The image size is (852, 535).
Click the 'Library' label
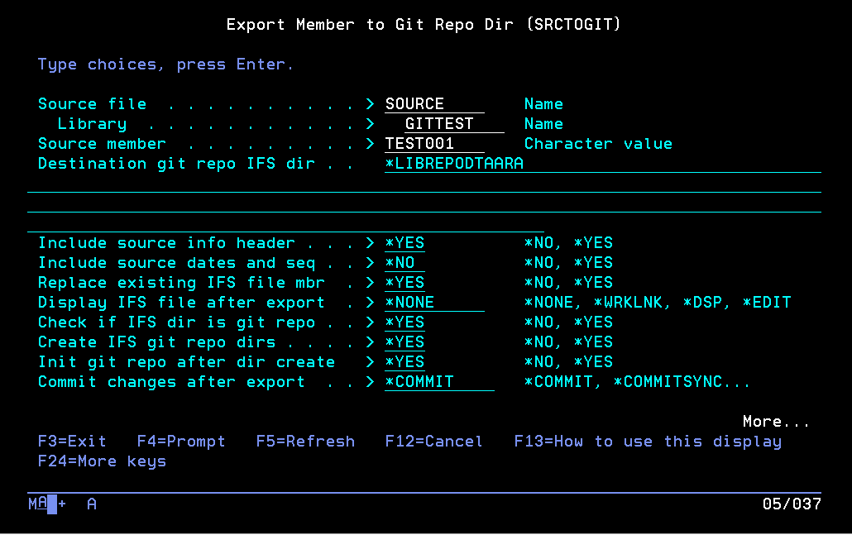pos(92,124)
